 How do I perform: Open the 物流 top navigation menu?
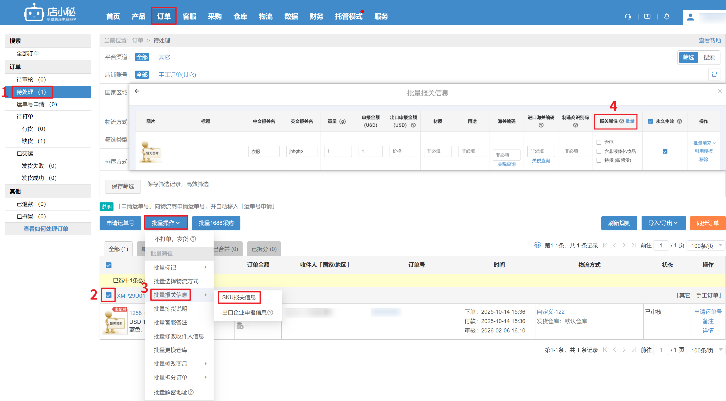(x=265, y=16)
